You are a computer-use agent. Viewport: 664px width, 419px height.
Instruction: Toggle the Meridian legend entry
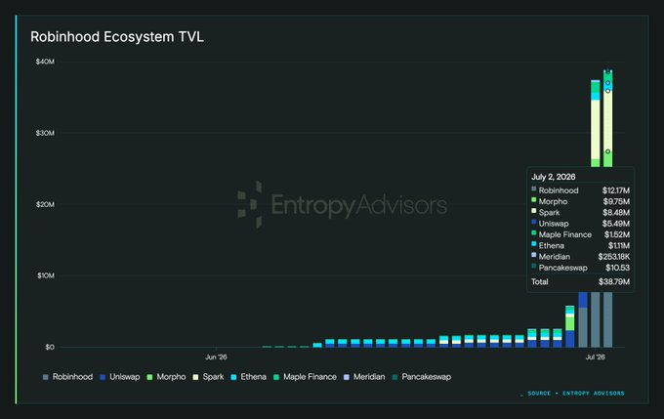pyautogui.click(x=364, y=377)
